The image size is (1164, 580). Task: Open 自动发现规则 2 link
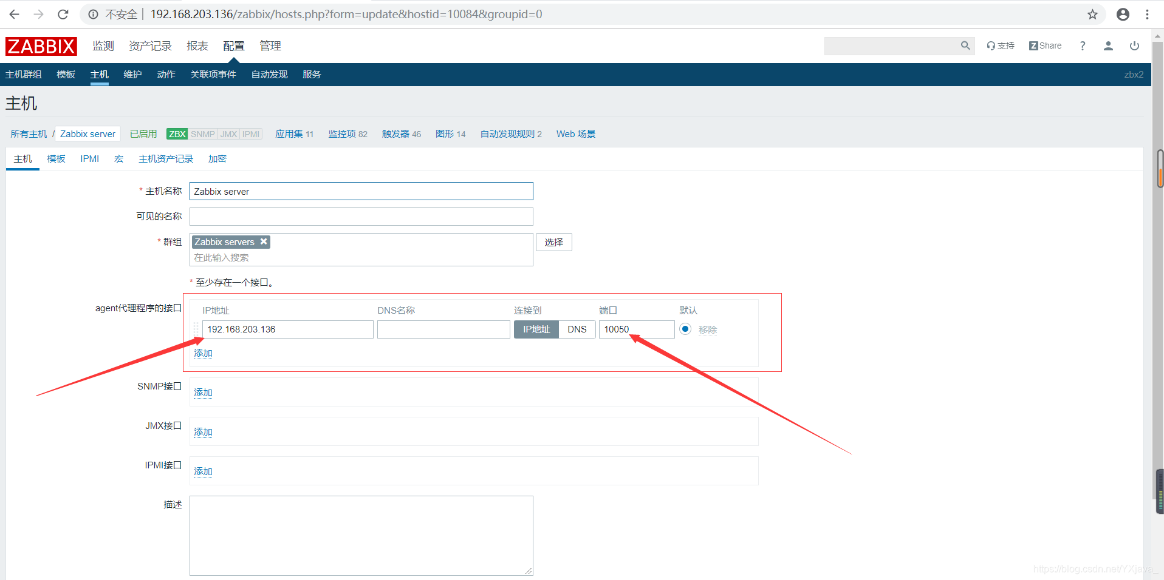pos(511,134)
